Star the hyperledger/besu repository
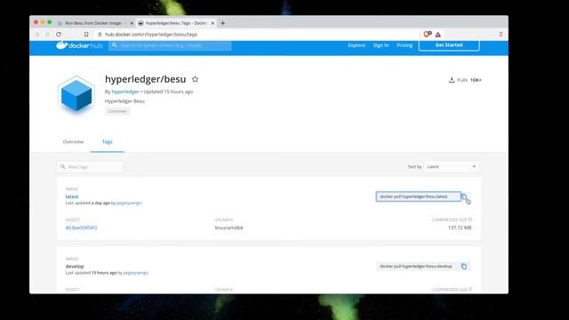Viewport: 569px width, 320px height. pyautogui.click(x=195, y=79)
